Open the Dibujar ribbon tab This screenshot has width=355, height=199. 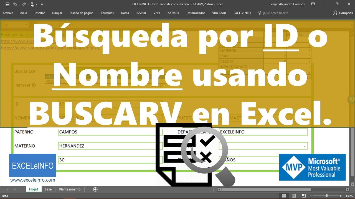tap(57, 13)
